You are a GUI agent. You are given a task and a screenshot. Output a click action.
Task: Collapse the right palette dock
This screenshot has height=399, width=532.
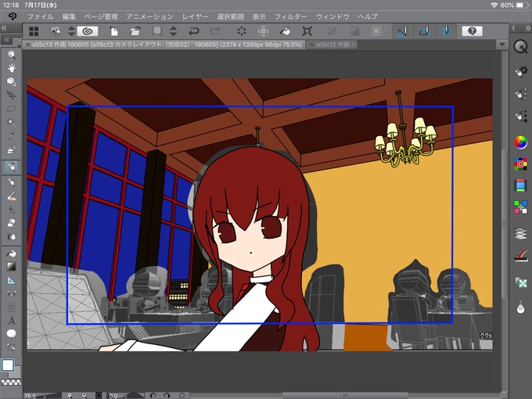tap(527, 28)
